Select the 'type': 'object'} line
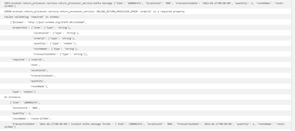Screen dimensions: 295x131 coord(146,92)
